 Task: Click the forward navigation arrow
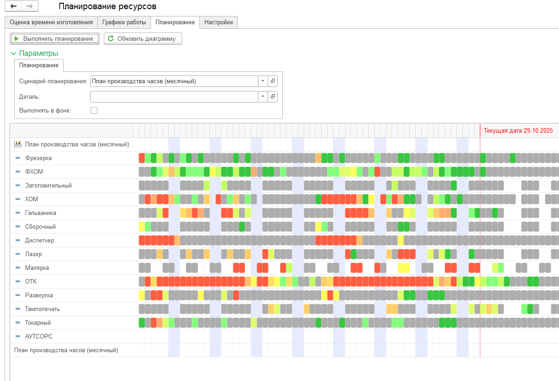pos(30,6)
